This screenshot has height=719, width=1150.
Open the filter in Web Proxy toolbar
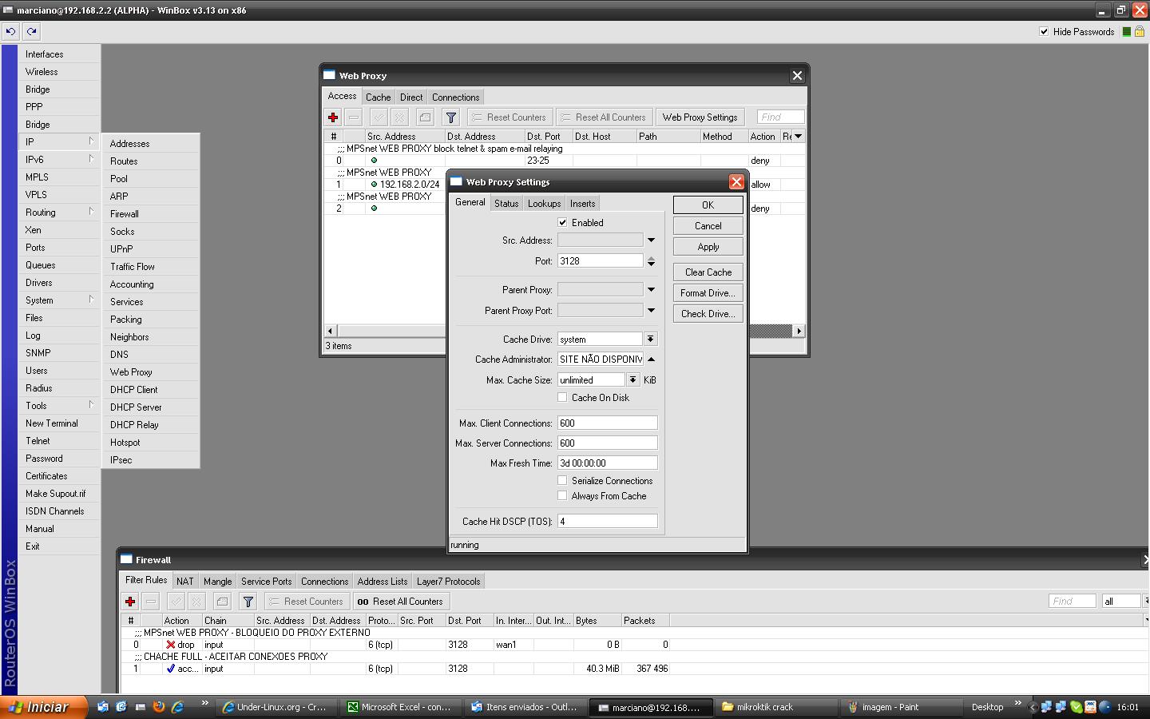click(x=450, y=117)
